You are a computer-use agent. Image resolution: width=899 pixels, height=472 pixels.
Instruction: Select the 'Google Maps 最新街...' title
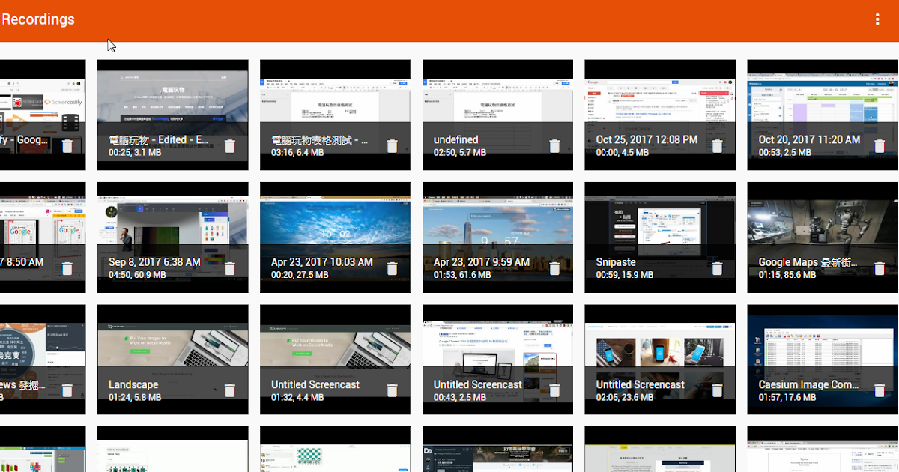tap(808, 262)
